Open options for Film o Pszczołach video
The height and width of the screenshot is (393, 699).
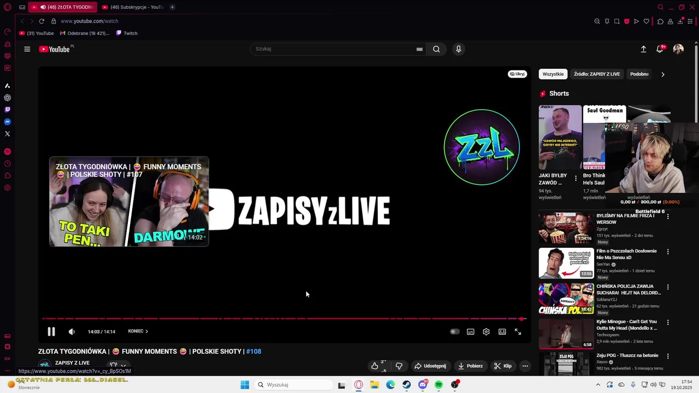point(667,252)
